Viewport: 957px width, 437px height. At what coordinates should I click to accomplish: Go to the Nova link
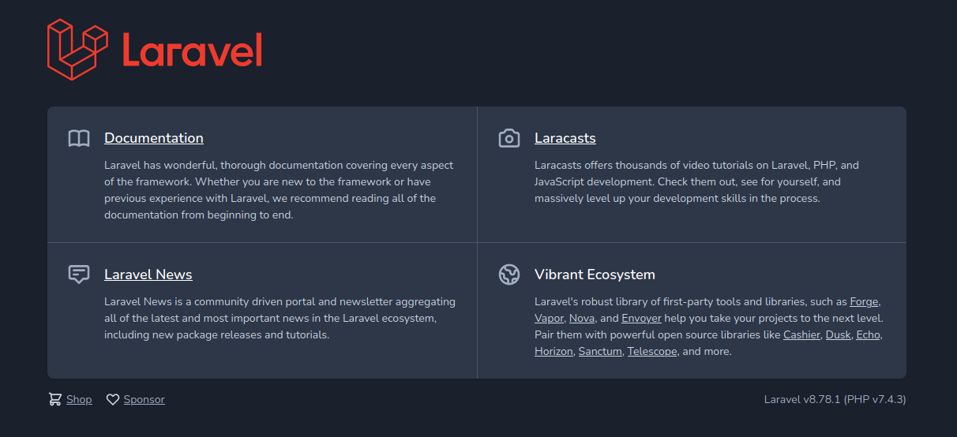[x=582, y=318]
